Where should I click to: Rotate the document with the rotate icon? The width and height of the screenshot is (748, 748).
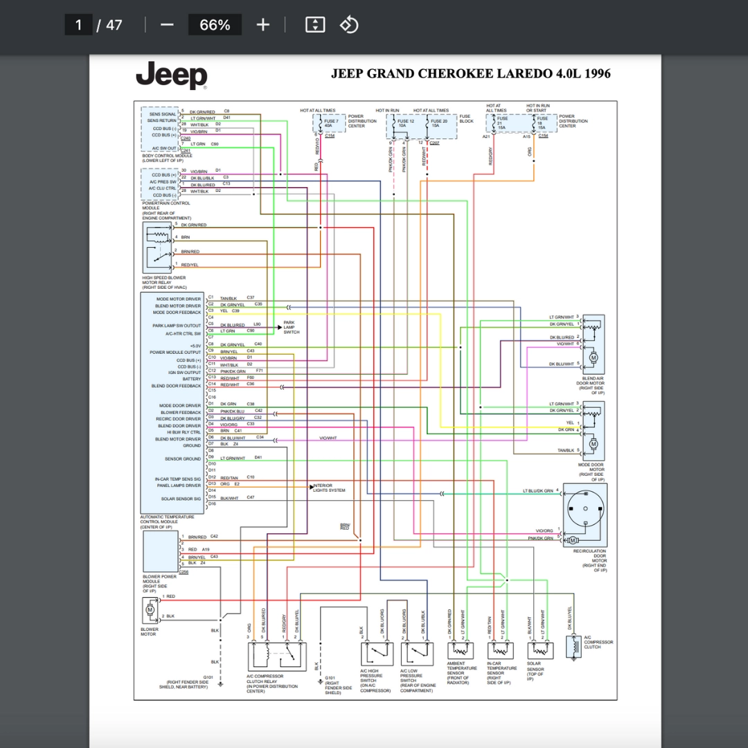coord(348,25)
